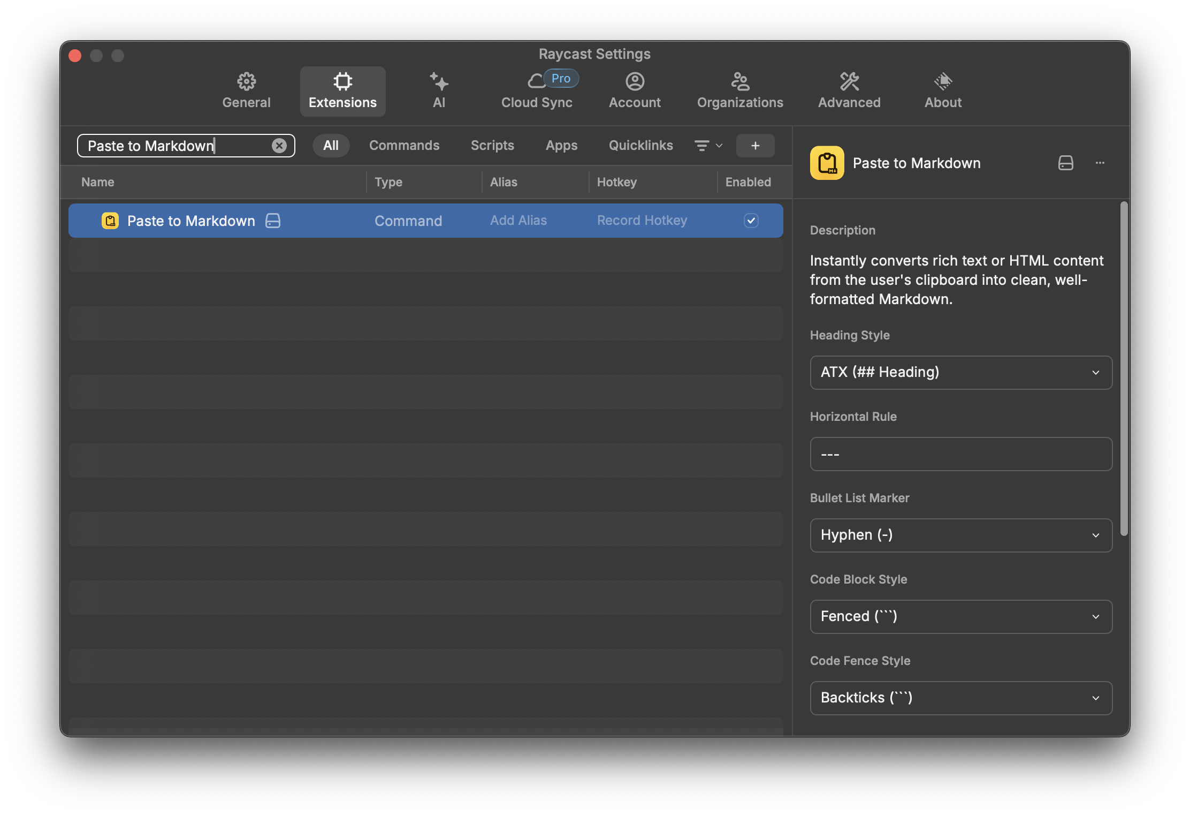Viewport: 1190px width, 816px height.
Task: Disable the Paste to Markdown enabled checkbox
Action: 751,221
